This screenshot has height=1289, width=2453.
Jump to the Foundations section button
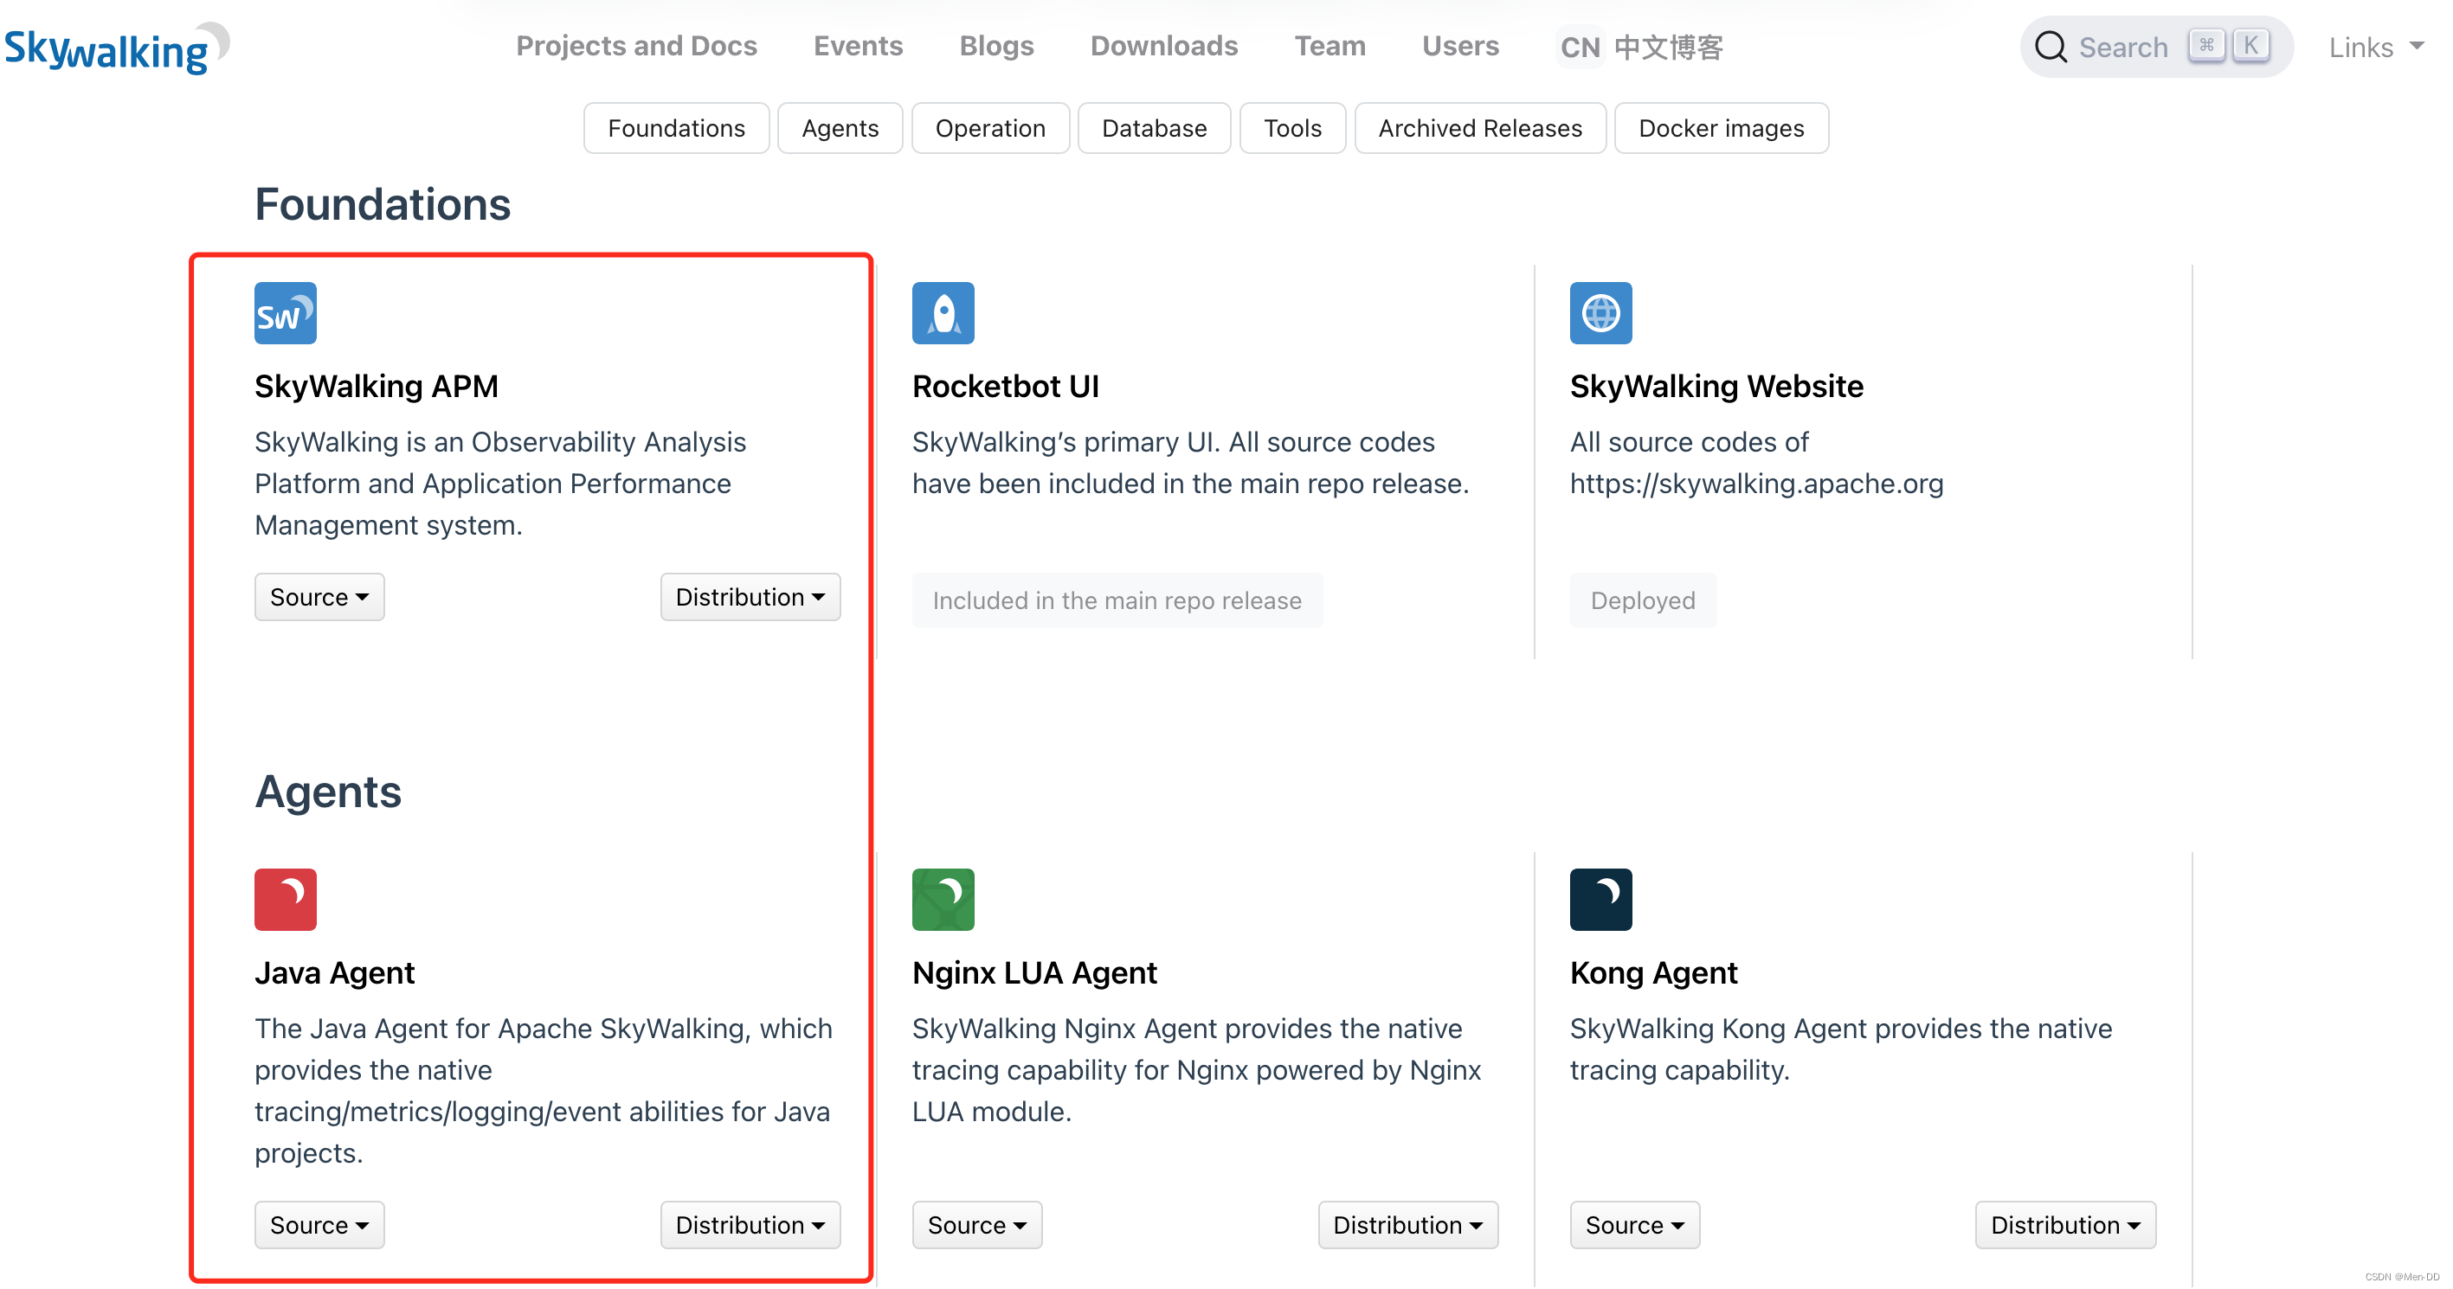676,129
